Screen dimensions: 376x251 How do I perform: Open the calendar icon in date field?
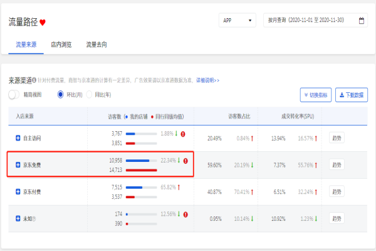tap(362, 21)
